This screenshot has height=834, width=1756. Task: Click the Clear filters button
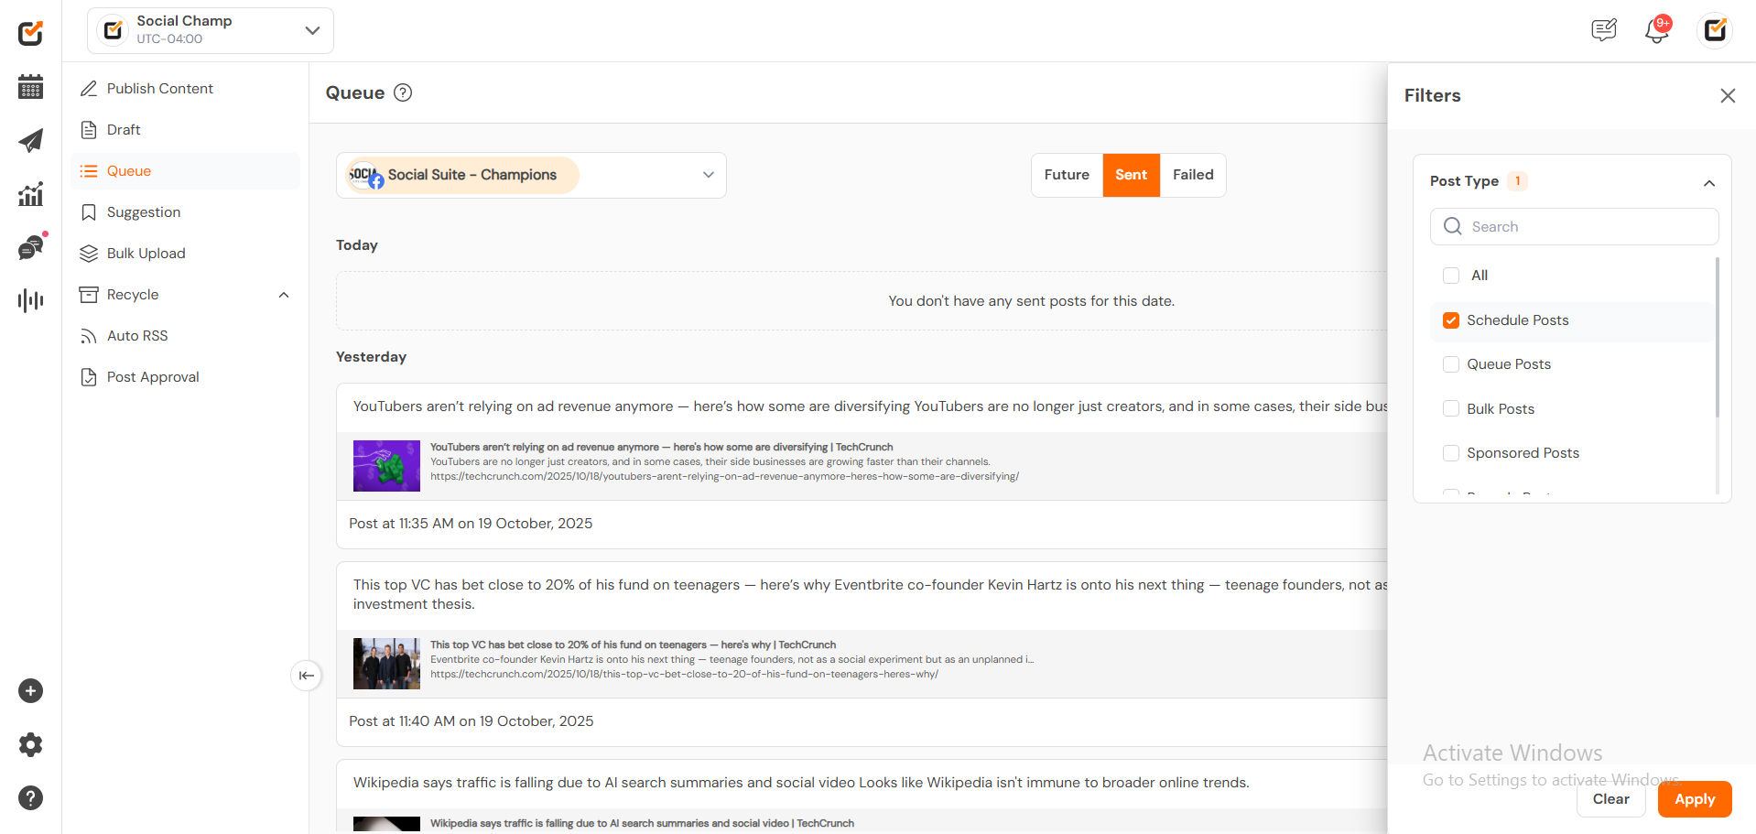[x=1610, y=799]
